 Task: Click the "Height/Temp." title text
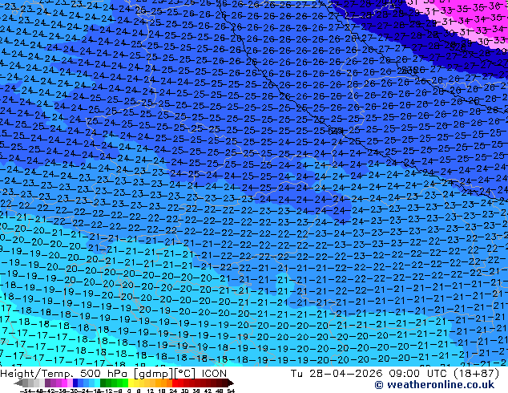[36, 374]
